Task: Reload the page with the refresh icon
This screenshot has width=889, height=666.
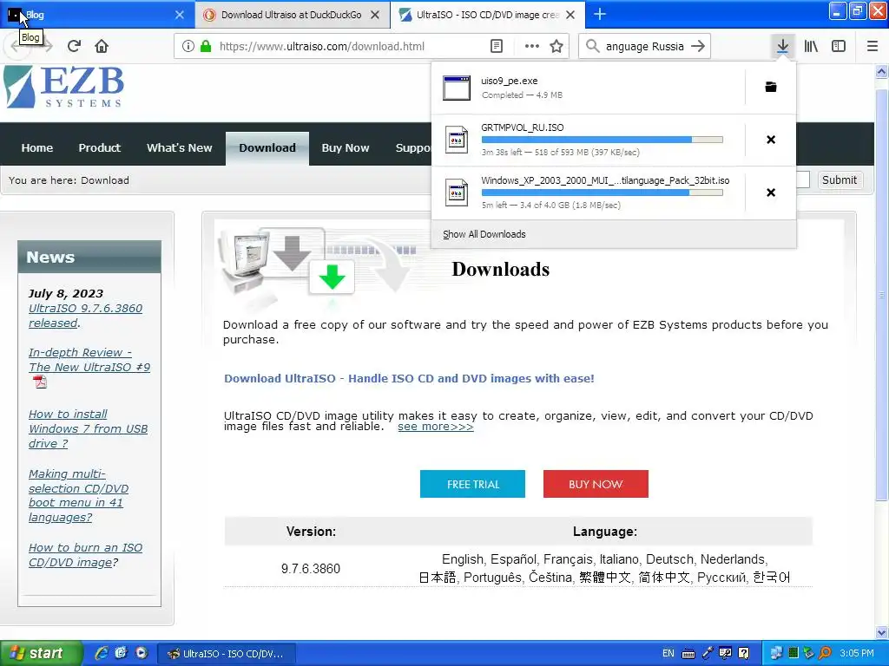Action: tap(74, 46)
